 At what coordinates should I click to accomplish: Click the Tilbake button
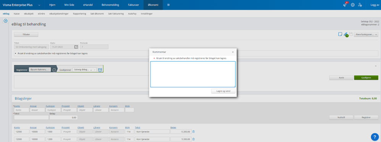(x=26, y=35)
